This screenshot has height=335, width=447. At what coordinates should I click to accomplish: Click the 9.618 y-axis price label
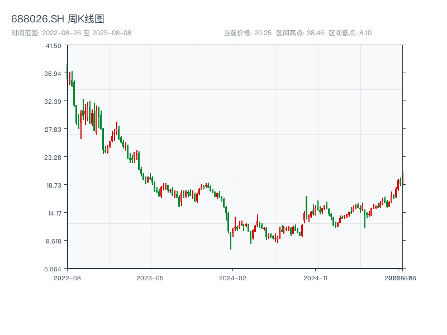click(54, 241)
